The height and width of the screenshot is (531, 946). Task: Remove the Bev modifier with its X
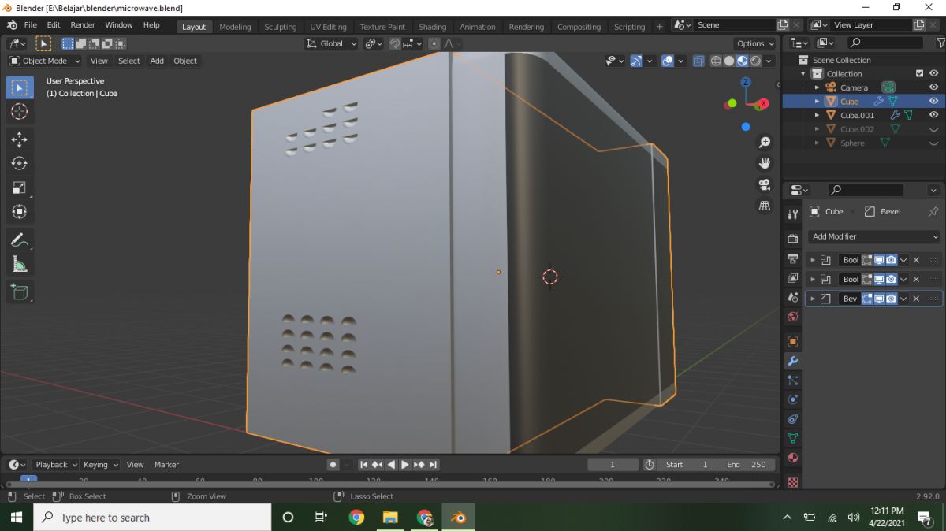tap(916, 299)
